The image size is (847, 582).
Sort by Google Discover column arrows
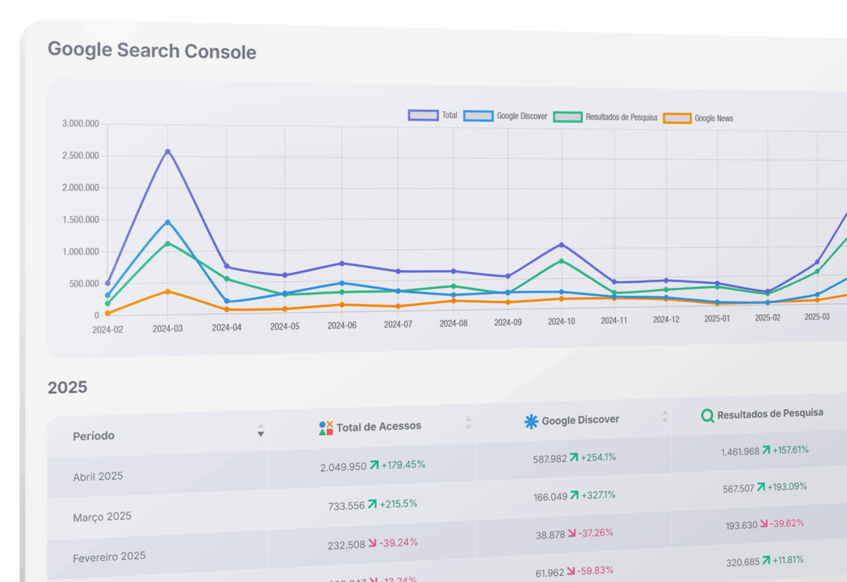(x=665, y=416)
